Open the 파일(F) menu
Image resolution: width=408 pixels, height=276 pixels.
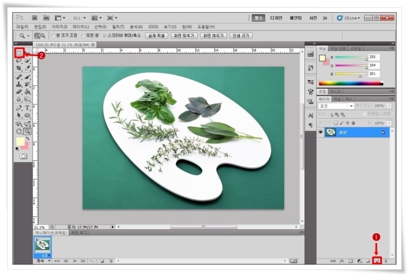22,27
